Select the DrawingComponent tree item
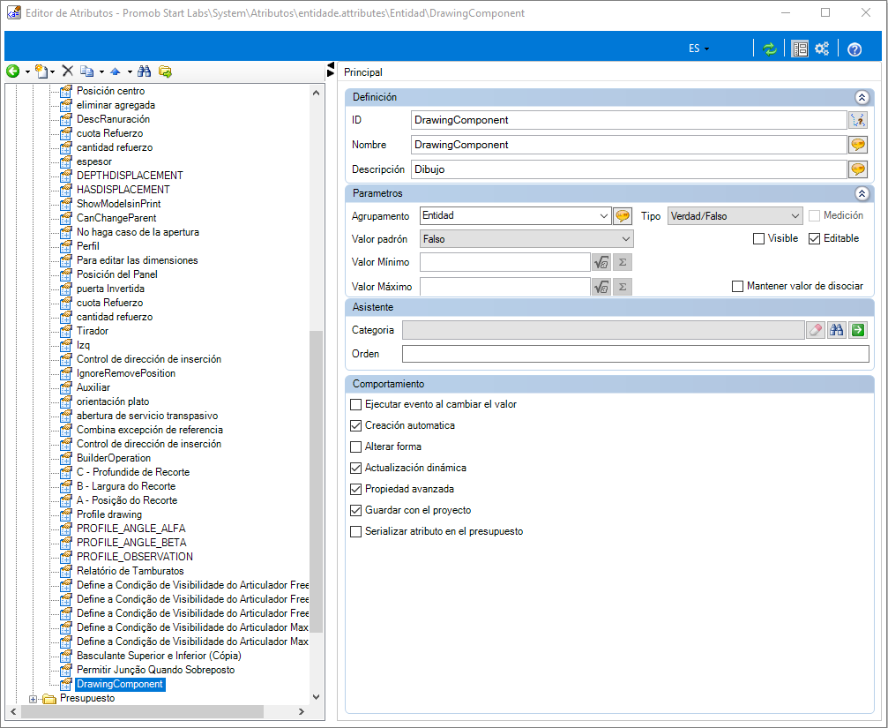 click(120, 685)
